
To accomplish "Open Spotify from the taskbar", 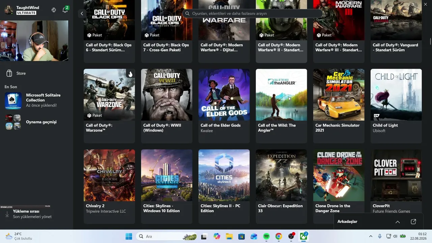I will tap(266, 236).
